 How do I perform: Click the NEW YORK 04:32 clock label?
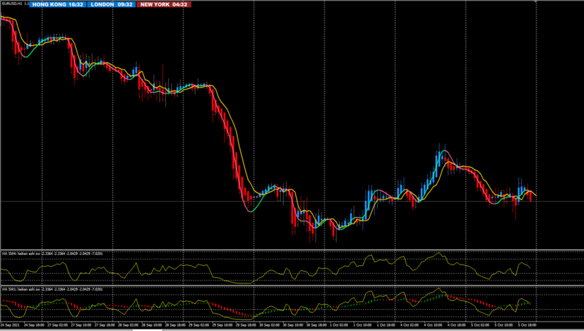click(164, 4)
